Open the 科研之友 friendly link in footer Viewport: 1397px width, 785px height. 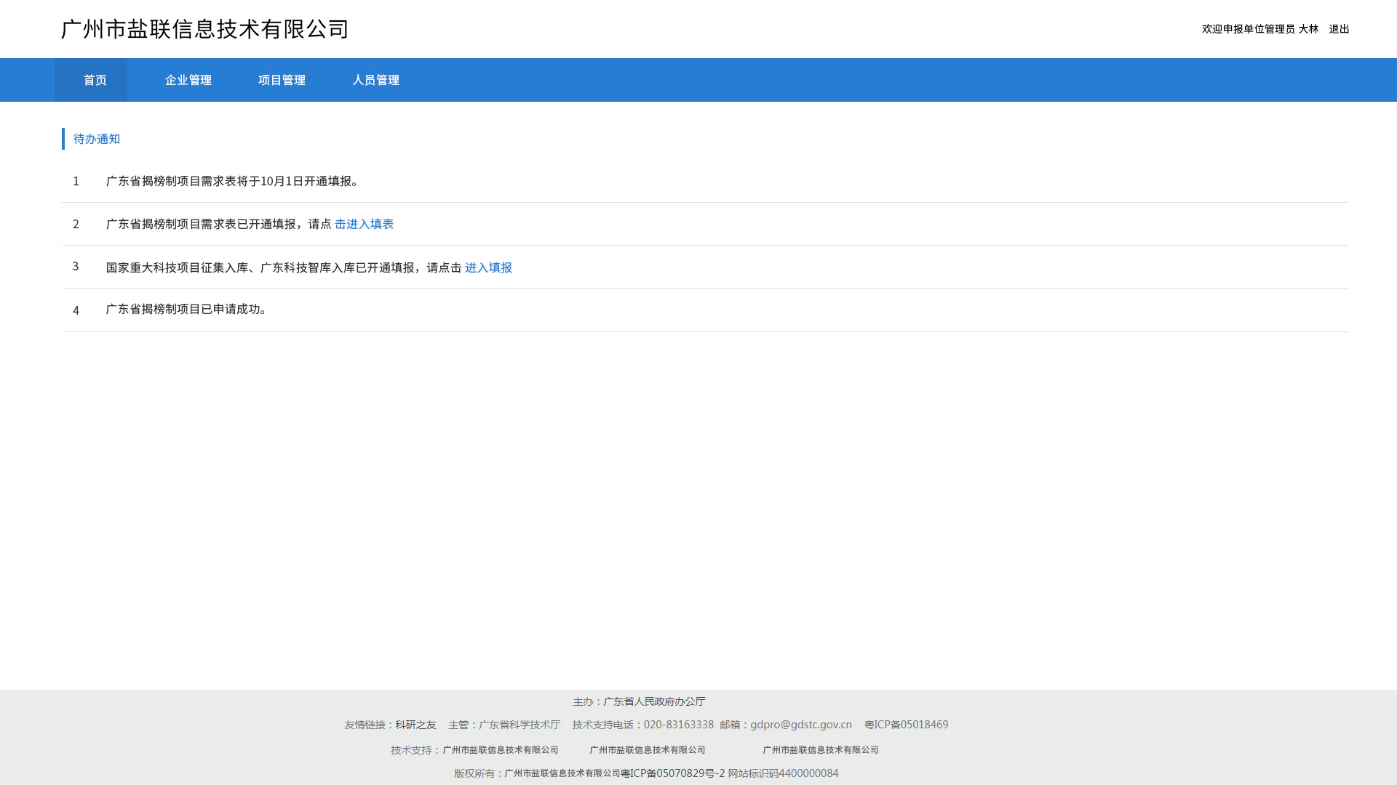[415, 725]
